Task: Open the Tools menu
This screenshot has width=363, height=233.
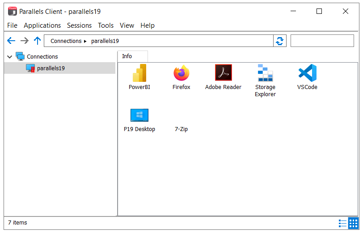Action: click(x=106, y=25)
